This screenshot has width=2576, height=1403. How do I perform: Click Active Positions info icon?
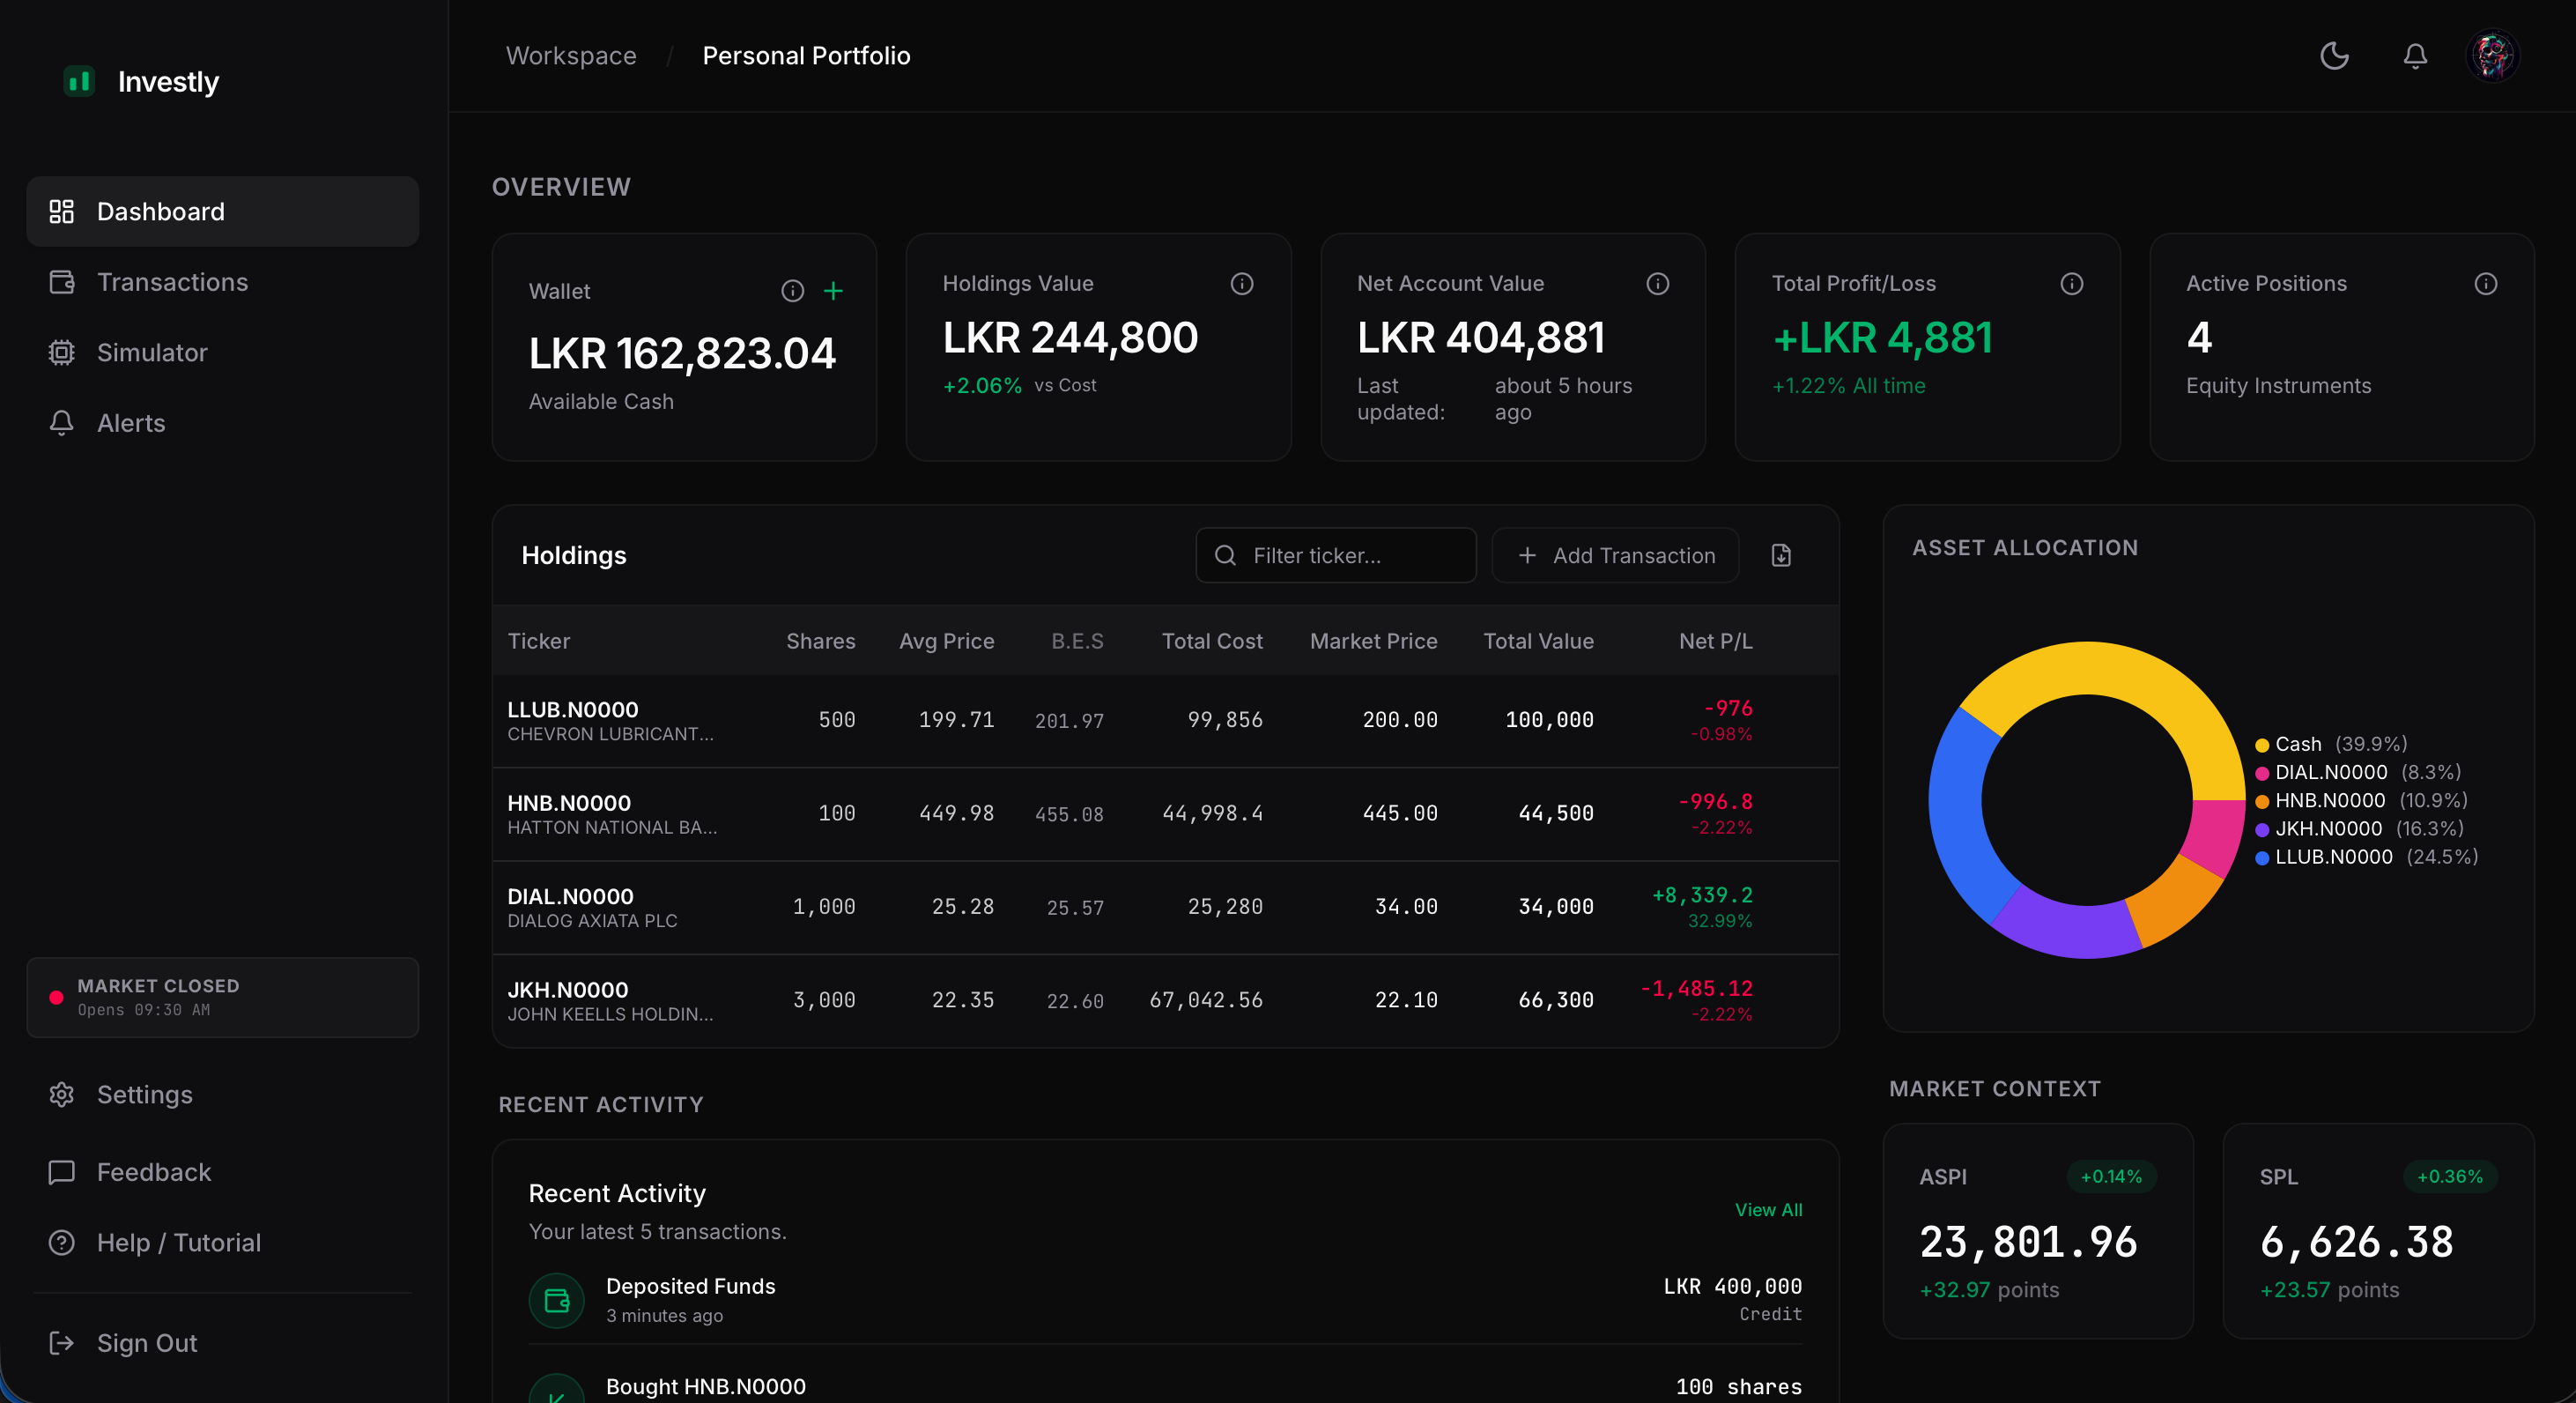coord(2486,284)
